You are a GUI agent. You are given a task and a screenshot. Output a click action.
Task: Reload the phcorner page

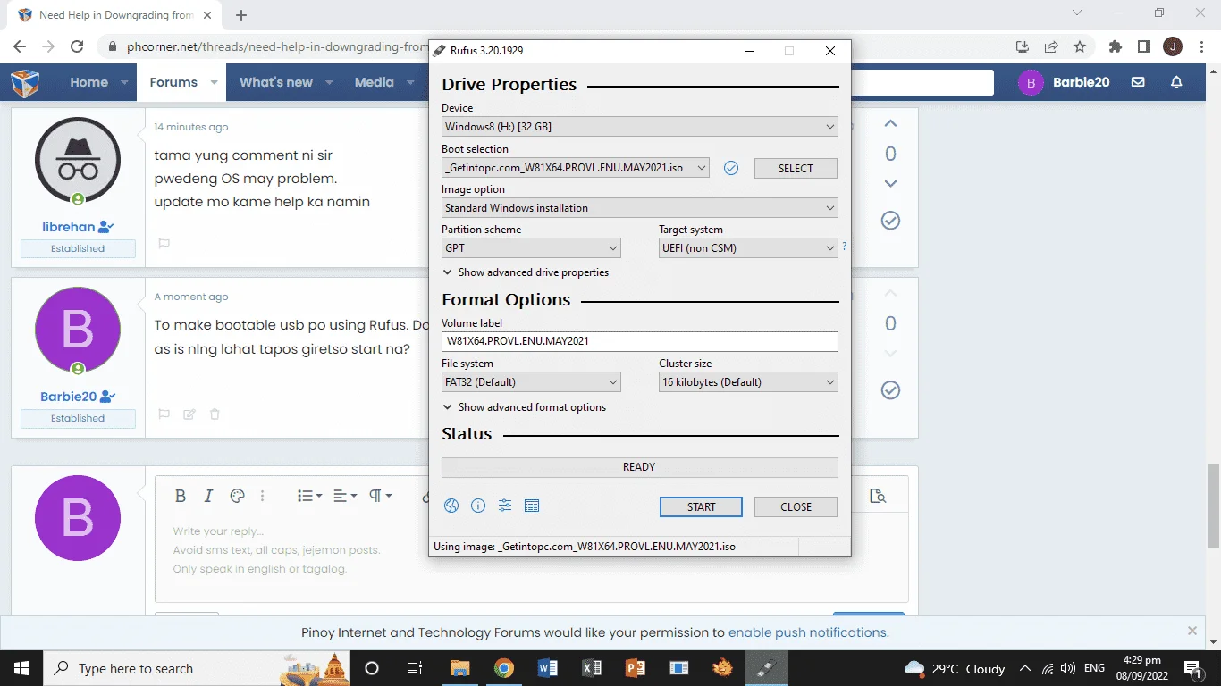click(77, 46)
